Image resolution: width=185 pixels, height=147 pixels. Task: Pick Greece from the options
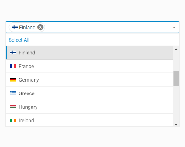coord(90,93)
